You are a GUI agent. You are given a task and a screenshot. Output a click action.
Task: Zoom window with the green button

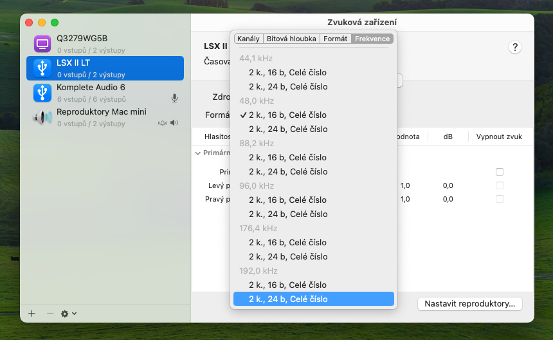tap(55, 23)
